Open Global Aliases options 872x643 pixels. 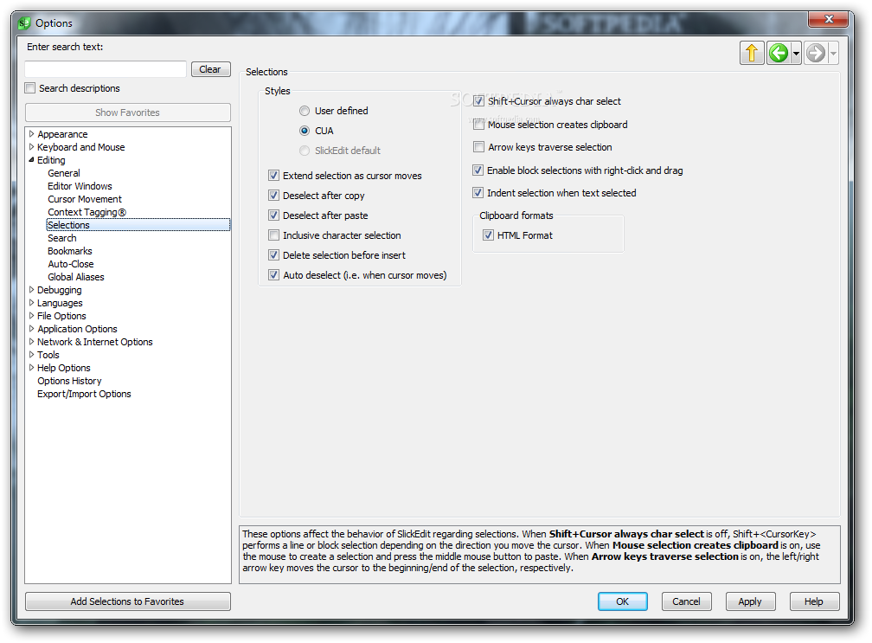click(x=75, y=277)
